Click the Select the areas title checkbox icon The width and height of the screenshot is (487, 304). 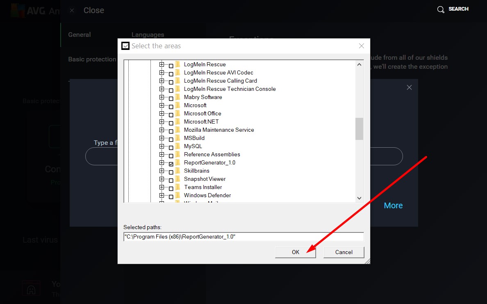pos(125,46)
